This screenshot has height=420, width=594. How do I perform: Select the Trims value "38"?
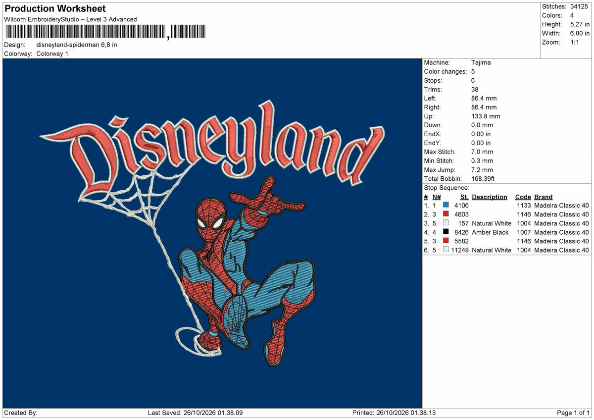click(475, 90)
